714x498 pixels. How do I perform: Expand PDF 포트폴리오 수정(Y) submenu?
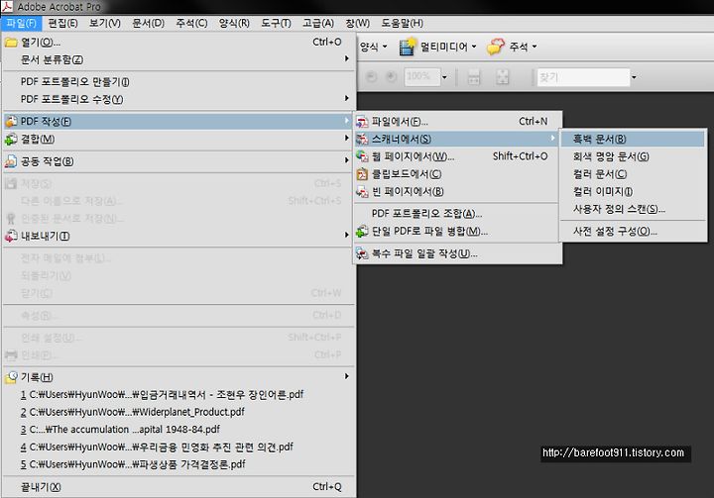(x=178, y=99)
